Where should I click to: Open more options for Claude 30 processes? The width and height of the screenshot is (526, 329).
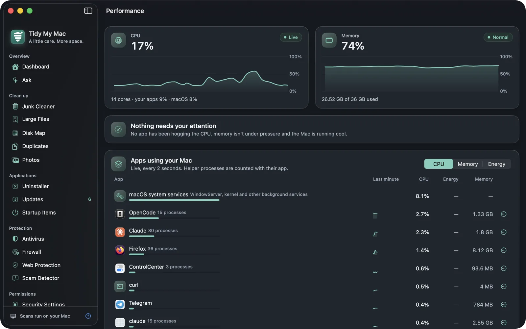pos(504,232)
